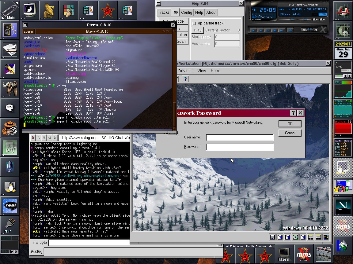Click the malibyte nick button
Viewport: 353px width, 264px height.
tap(40, 242)
